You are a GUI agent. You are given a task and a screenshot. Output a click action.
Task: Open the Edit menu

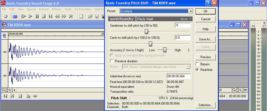tap(12, 9)
